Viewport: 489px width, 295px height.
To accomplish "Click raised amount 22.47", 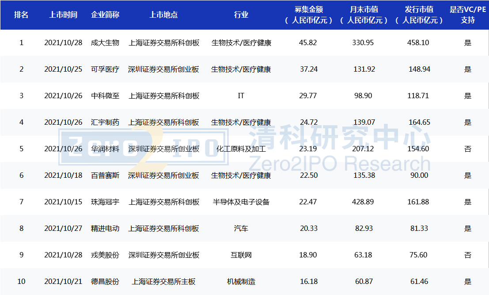I will click(308, 202).
